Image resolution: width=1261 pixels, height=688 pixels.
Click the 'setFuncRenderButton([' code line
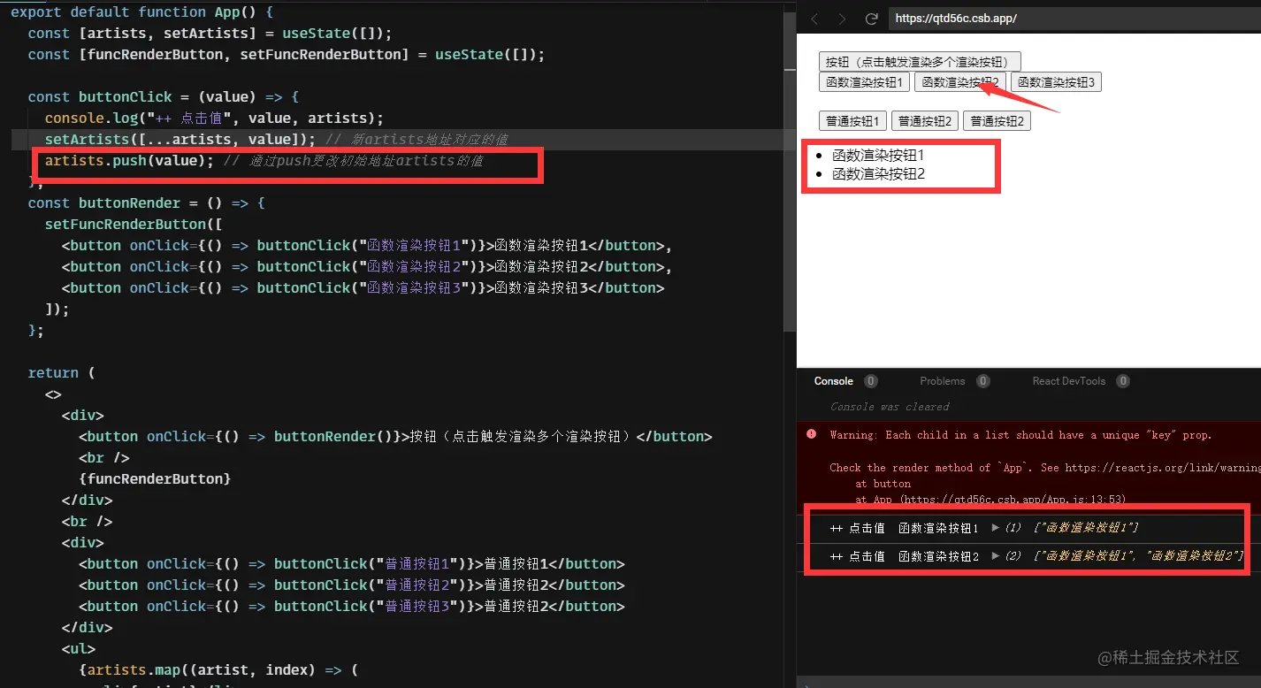point(134,224)
